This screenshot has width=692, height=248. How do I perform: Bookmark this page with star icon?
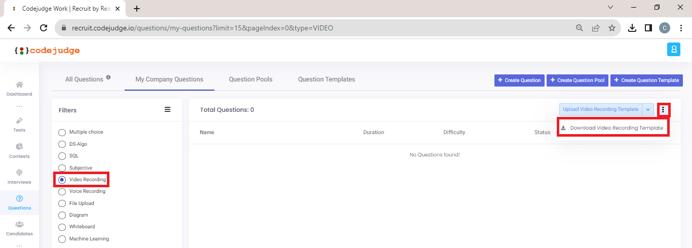[x=612, y=28]
